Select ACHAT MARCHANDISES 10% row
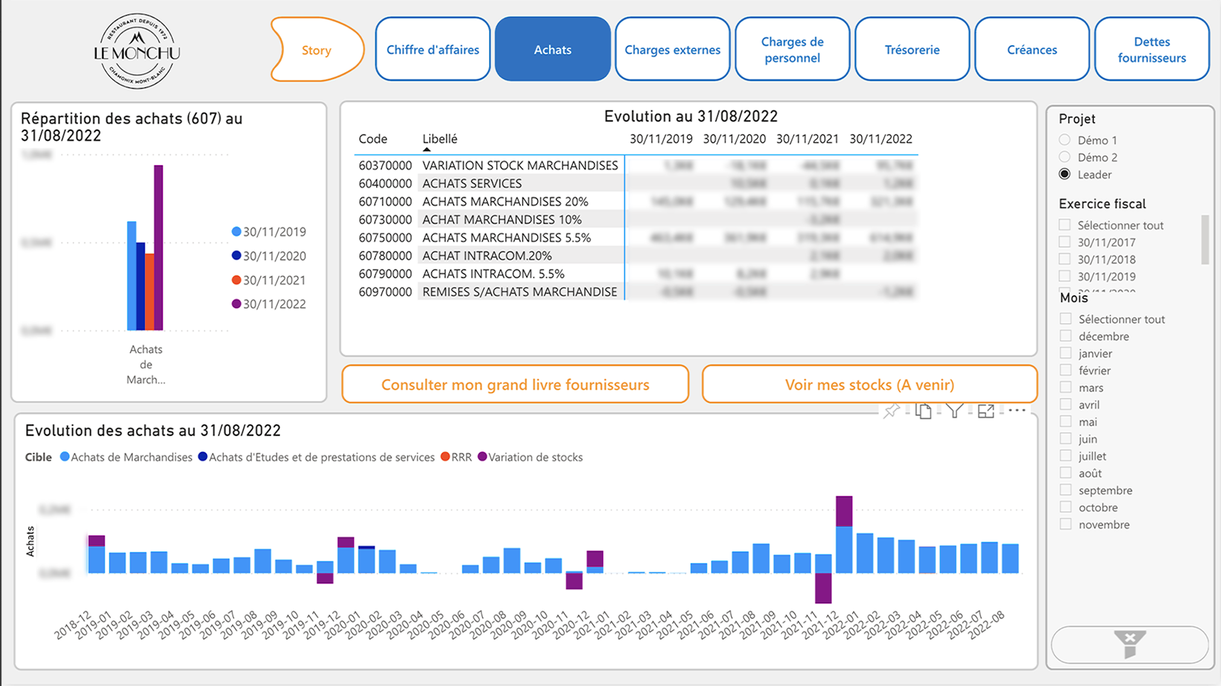 pyautogui.click(x=636, y=219)
